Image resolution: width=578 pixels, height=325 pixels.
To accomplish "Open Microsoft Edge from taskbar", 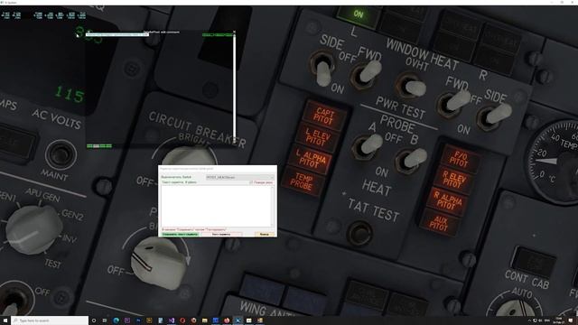I will (117, 320).
